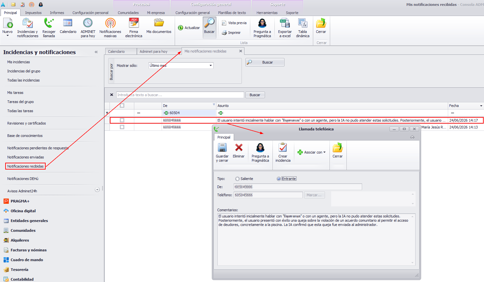Check the row dated 24/06/2026 14:17
Viewport: 484px width, 282px height.
click(x=122, y=120)
